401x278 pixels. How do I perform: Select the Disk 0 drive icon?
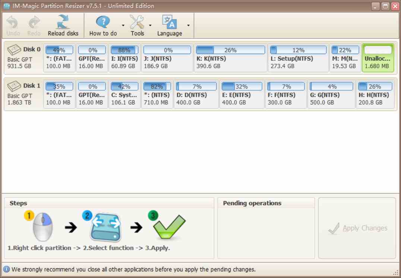click(x=14, y=49)
